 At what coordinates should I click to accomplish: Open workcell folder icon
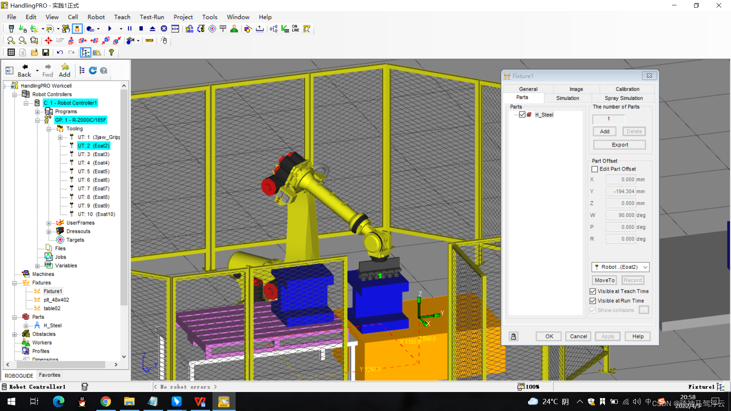(x=34, y=53)
